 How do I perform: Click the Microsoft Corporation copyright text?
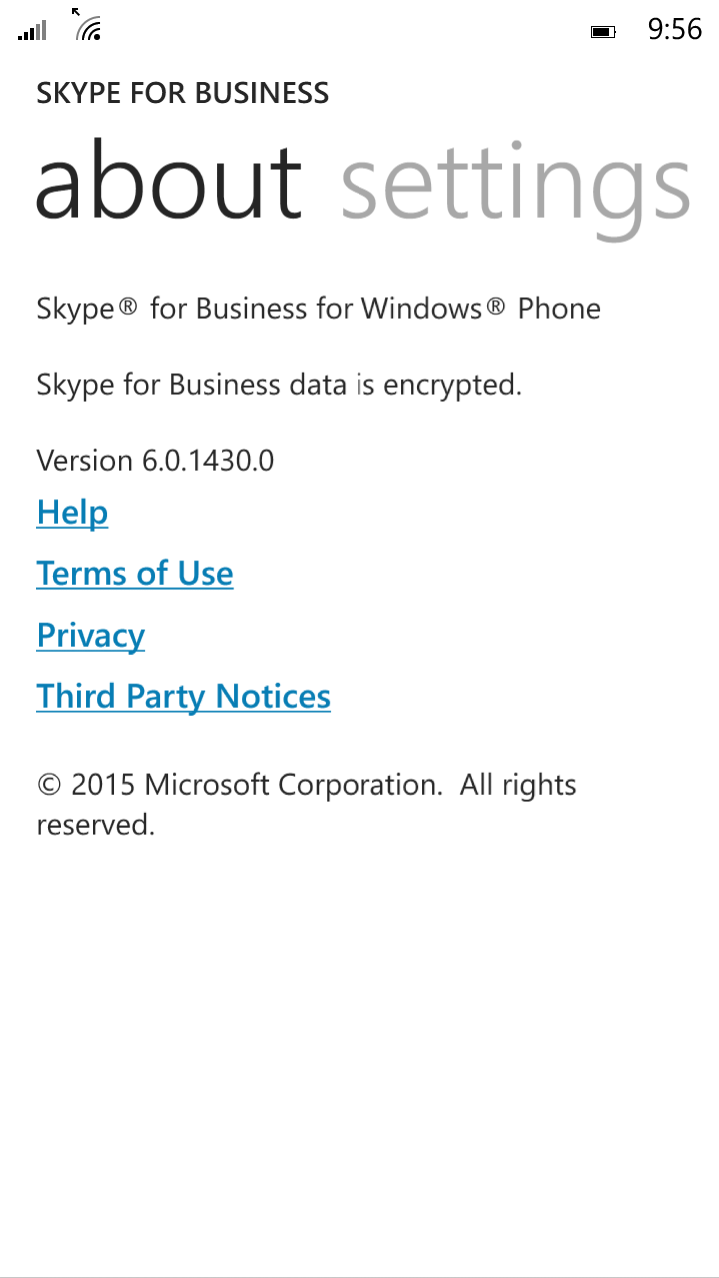pos(294,785)
